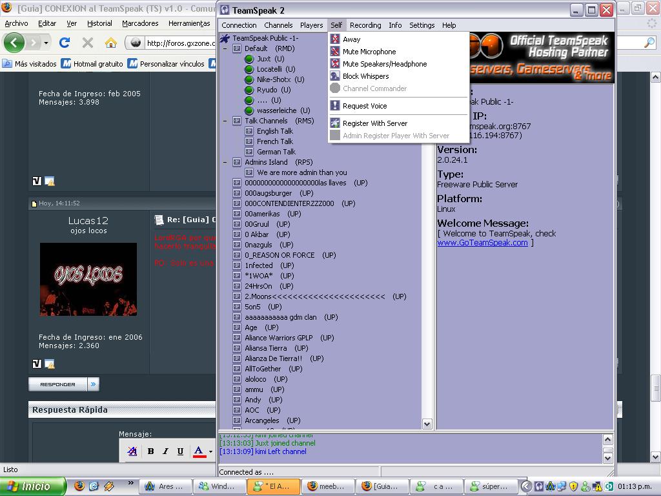Click channel icon beside 00Gruul
This screenshot has height=496, width=661.
click(x=237, y=224)
